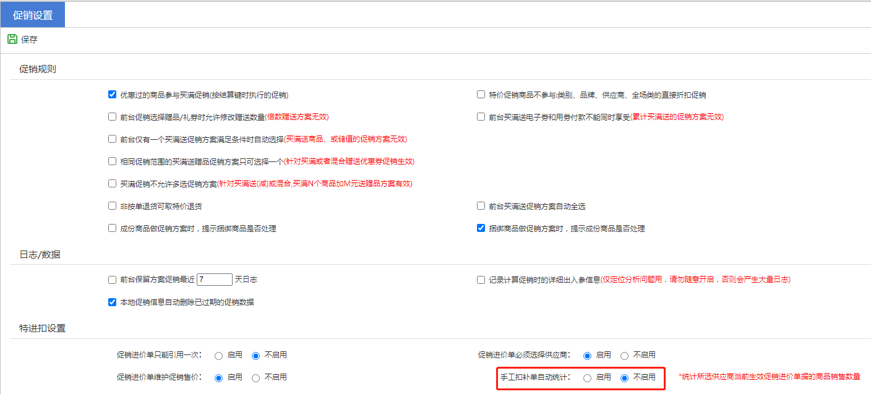Switch to the 促销设置 tab
The image size is (871, 394).
[33, 15]
